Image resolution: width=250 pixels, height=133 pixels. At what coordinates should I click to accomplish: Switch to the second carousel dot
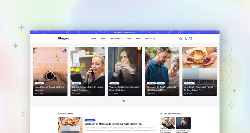tap(127, 101)
